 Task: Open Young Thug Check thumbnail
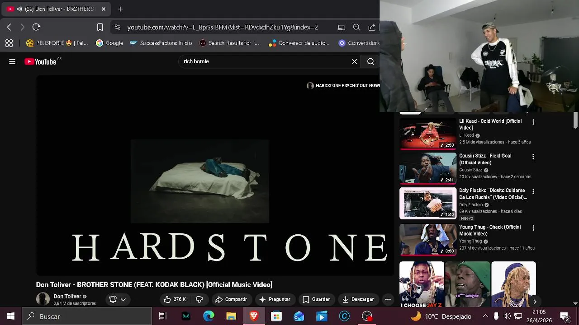tap(428, 240)
